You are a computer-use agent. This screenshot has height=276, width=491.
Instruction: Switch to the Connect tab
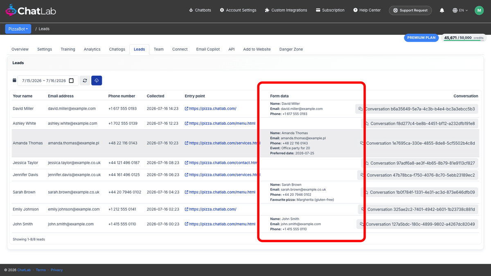click(x=180, y=49)
